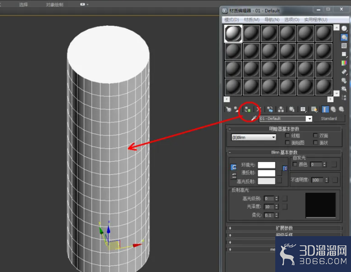The height and width of the screenshot is (272, 351).
Task: Open the 导航(N) menu
Action: pos(272,20)
